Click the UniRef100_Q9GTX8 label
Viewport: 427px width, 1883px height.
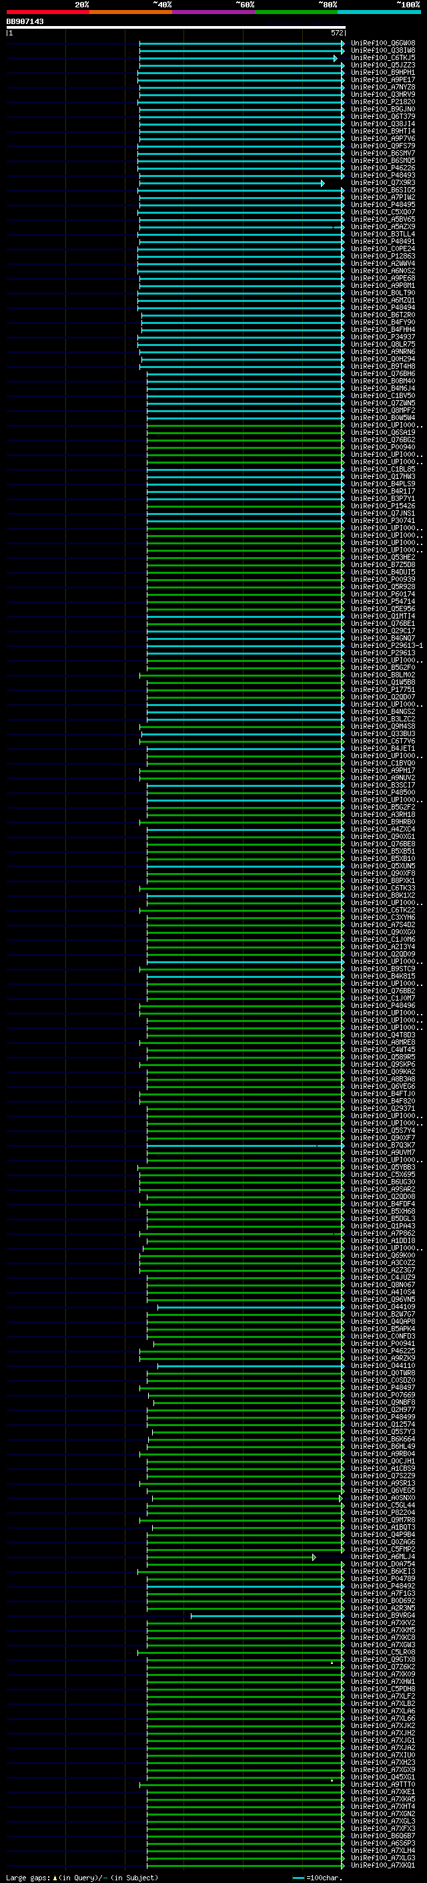click(x=382, y=1660)
